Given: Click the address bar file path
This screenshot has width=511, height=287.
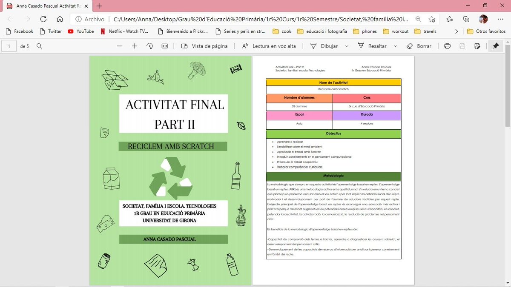Looking at the screenshot, I should (261, 19).
